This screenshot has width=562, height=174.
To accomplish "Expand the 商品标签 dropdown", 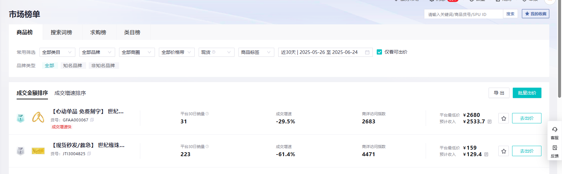I will (x=256, y=52).
